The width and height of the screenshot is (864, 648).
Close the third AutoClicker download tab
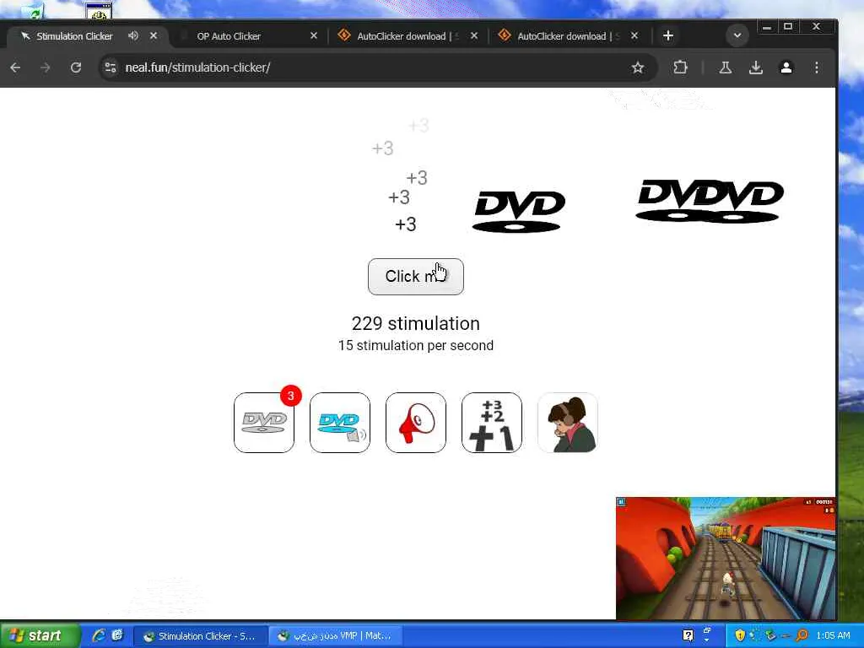[474, 35]
